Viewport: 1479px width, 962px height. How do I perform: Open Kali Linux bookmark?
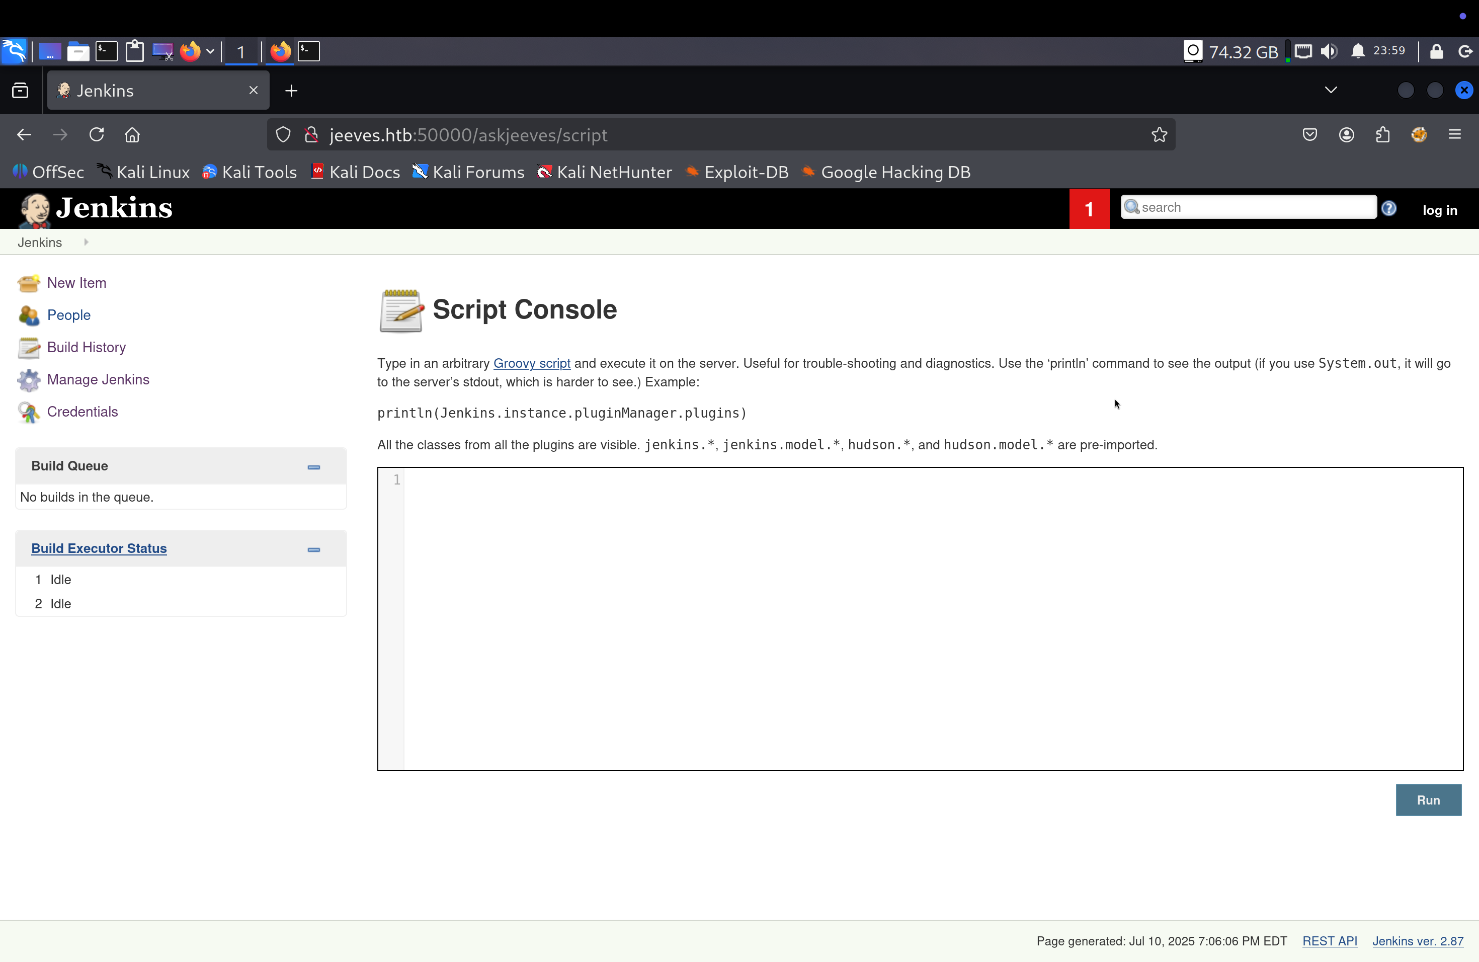click(143, 172)
